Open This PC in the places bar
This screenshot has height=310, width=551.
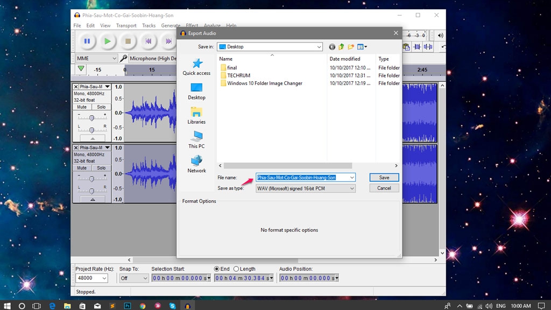tap(196, 140)
